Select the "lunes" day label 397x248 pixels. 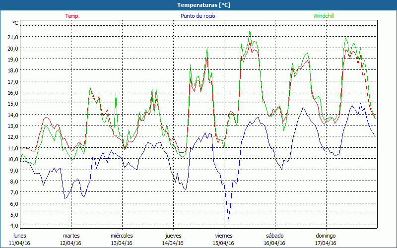(x=20, y=236)
